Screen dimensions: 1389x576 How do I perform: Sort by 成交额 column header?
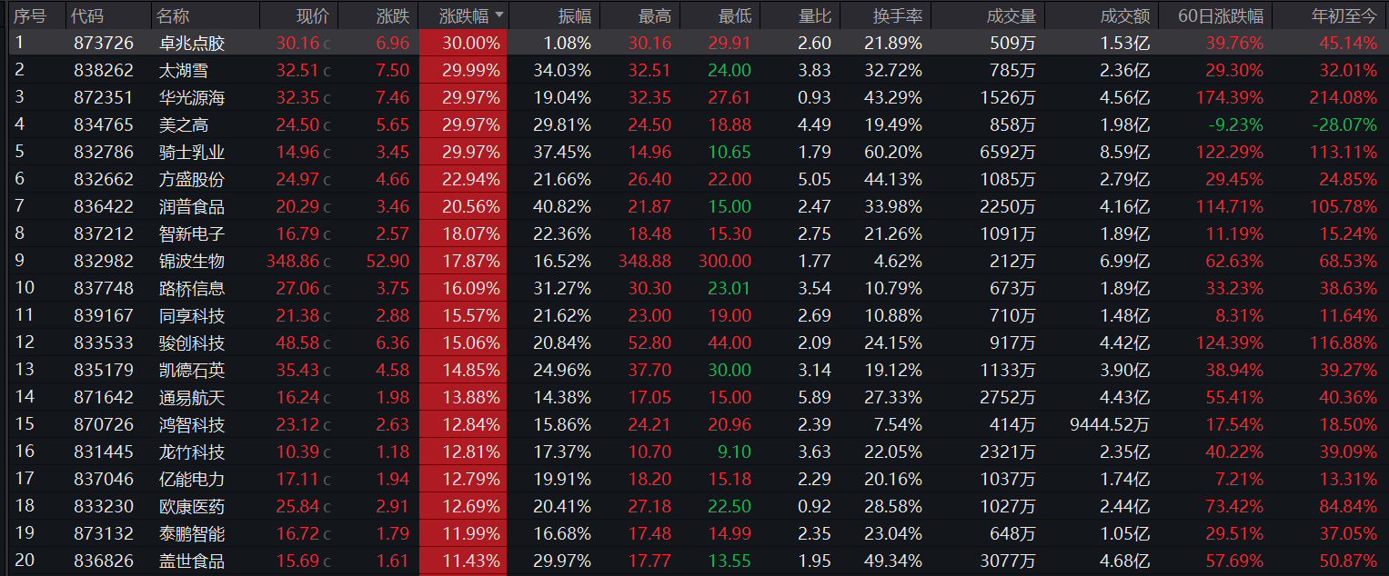pos(1124,15)
